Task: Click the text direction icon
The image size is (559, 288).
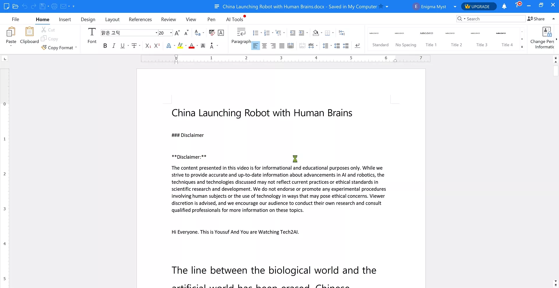Action: tap(342, 33)
